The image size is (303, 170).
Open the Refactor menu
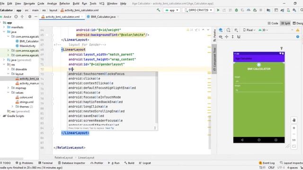click(x=64, y=3)
